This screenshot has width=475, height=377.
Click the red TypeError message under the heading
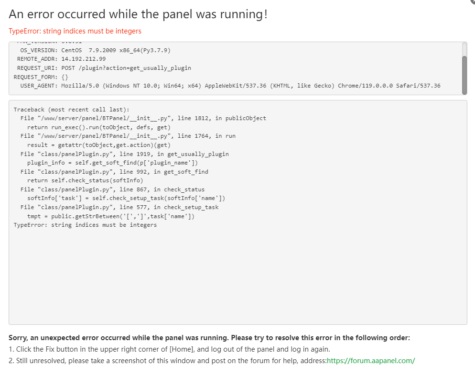point(75,31)
